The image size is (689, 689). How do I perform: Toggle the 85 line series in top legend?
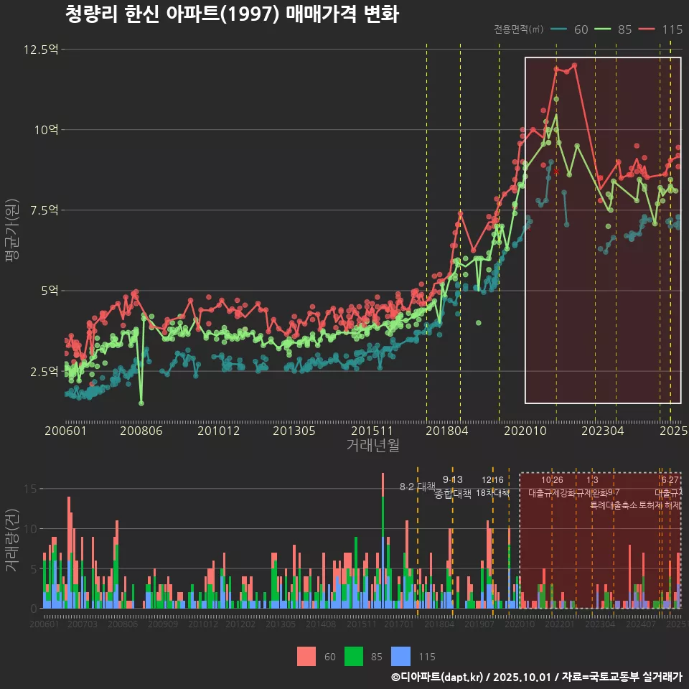pos(614,29)
